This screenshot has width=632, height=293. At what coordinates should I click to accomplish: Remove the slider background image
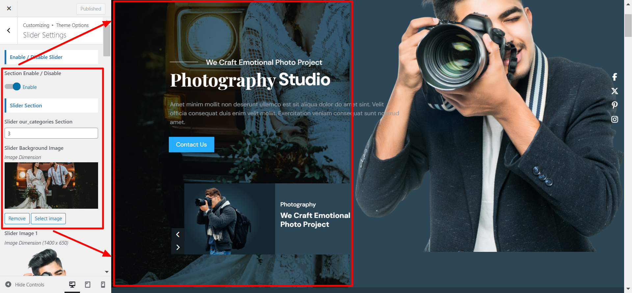tap(17, 219)
